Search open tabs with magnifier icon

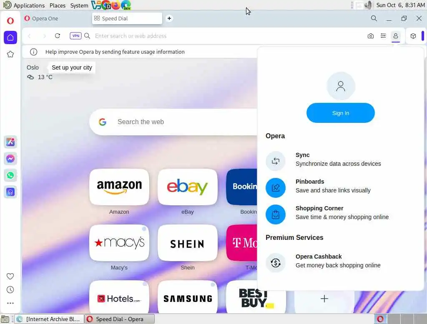(374, 18)
